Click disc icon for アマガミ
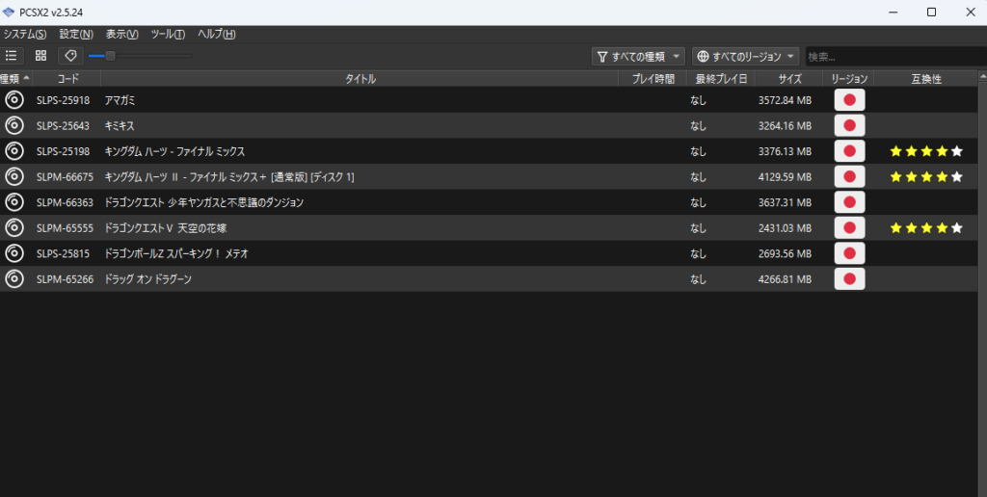Screen dimensions: 987x497 (x=13, y=100)
